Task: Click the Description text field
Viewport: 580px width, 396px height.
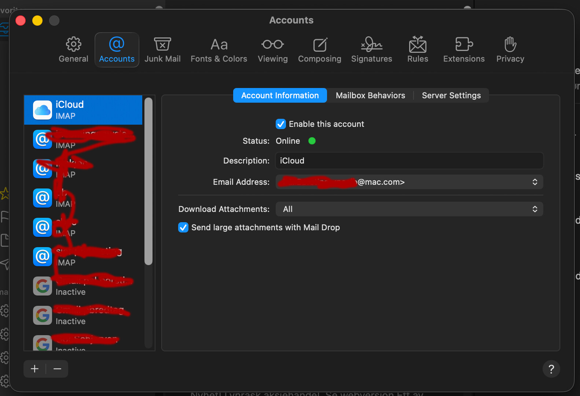Action: tap(409, 161)
